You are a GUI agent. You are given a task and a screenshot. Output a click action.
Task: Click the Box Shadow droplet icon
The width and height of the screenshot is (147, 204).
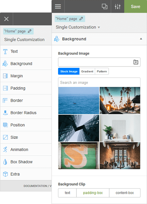click(x=5, y=162)
